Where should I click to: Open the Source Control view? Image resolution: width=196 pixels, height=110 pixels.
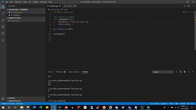tap(3, 20)
